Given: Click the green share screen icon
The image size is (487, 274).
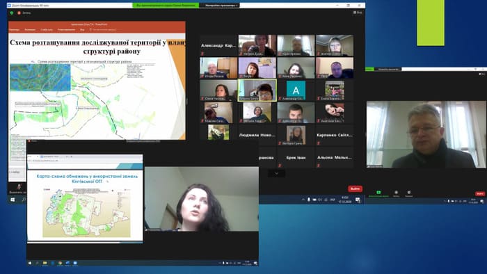Looking at the screenshot, I should click(378, 193).
